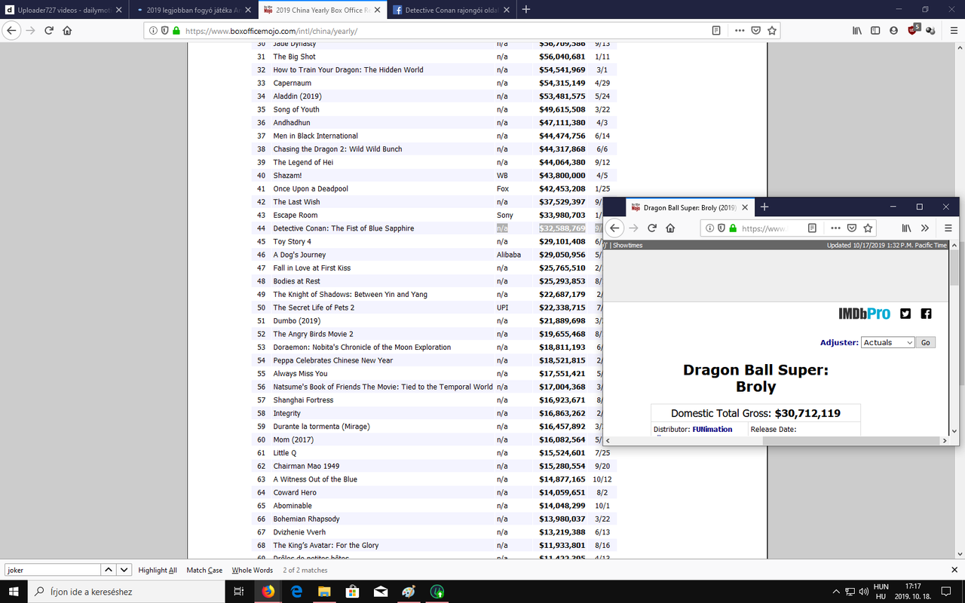This screenshot has width=965, height=603.
Task: Show site information for boxofficemojo.com in main window
Action: 153,31
